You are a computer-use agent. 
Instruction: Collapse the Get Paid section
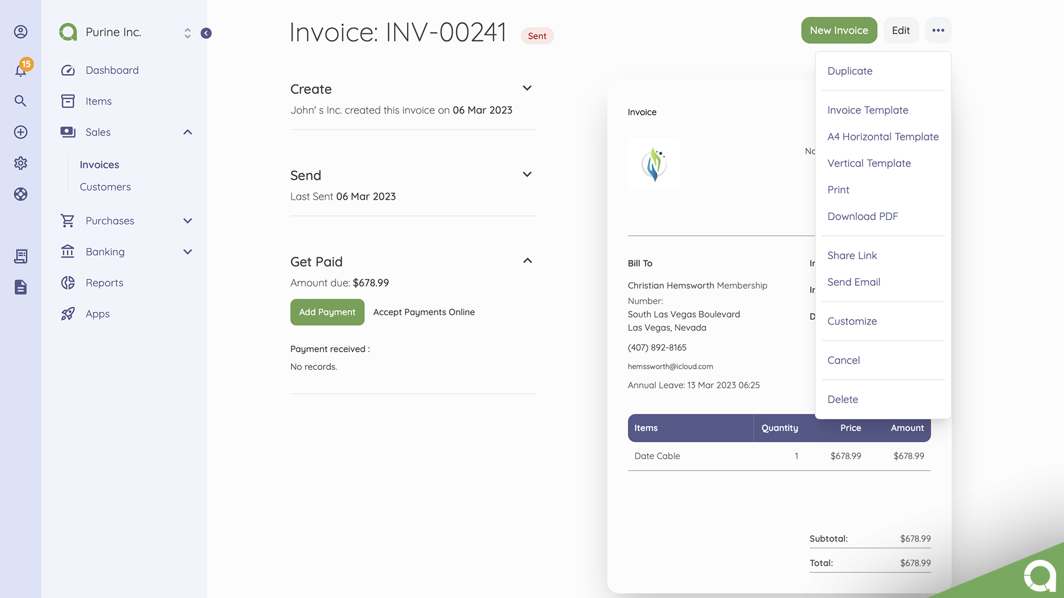pos(527,261)
